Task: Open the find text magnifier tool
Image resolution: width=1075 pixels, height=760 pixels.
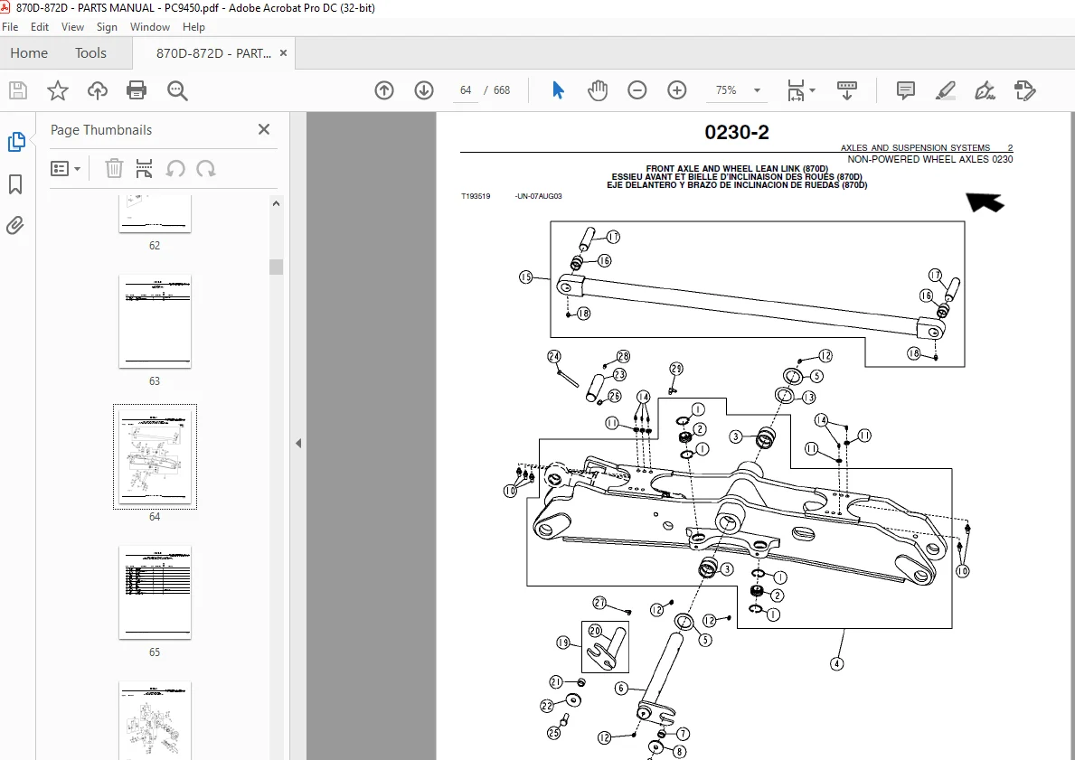Action: coord(177,90)
